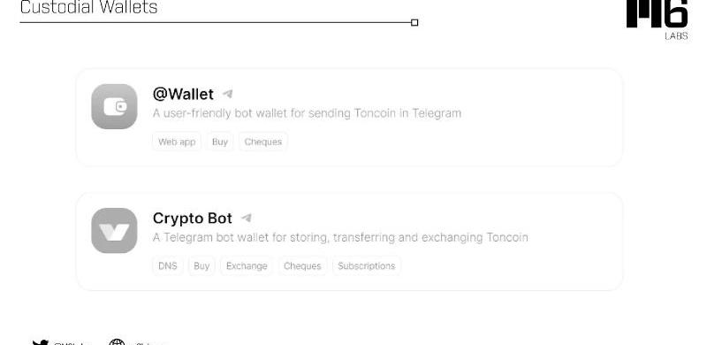Select the Cheques tag under Crypto Bot

302,266
